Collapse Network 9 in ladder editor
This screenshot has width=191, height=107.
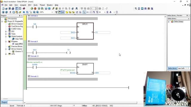pyautogui.click(x=29, y=41)
